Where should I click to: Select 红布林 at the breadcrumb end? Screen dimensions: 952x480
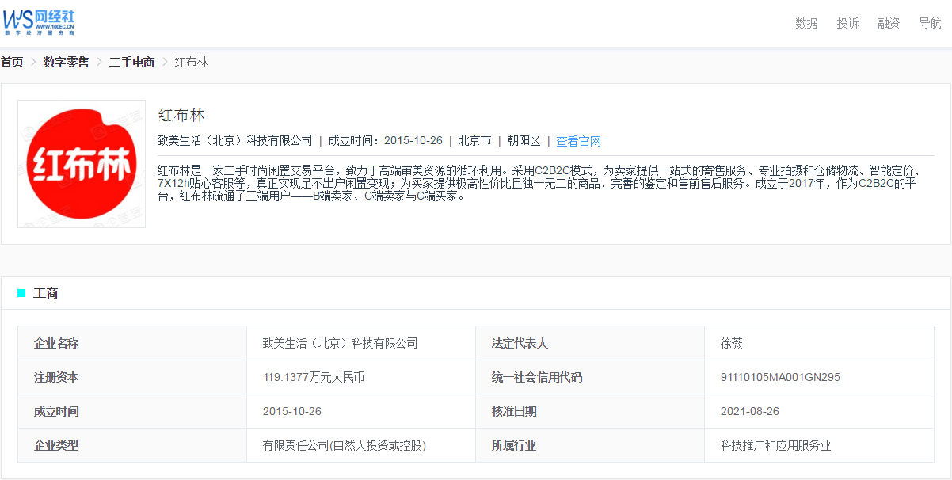pyautogui.click(x=191, y=62)
